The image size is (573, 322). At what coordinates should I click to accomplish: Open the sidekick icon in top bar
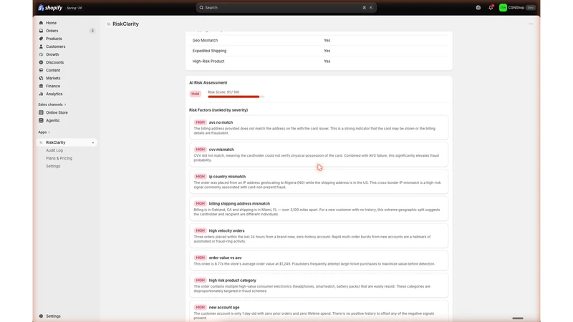478,7
